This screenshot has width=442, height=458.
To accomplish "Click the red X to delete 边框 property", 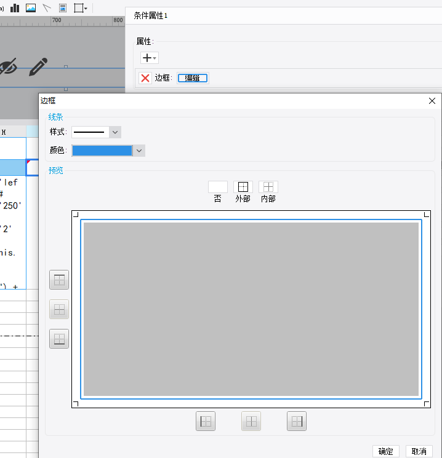I will (x=145, y=78).
